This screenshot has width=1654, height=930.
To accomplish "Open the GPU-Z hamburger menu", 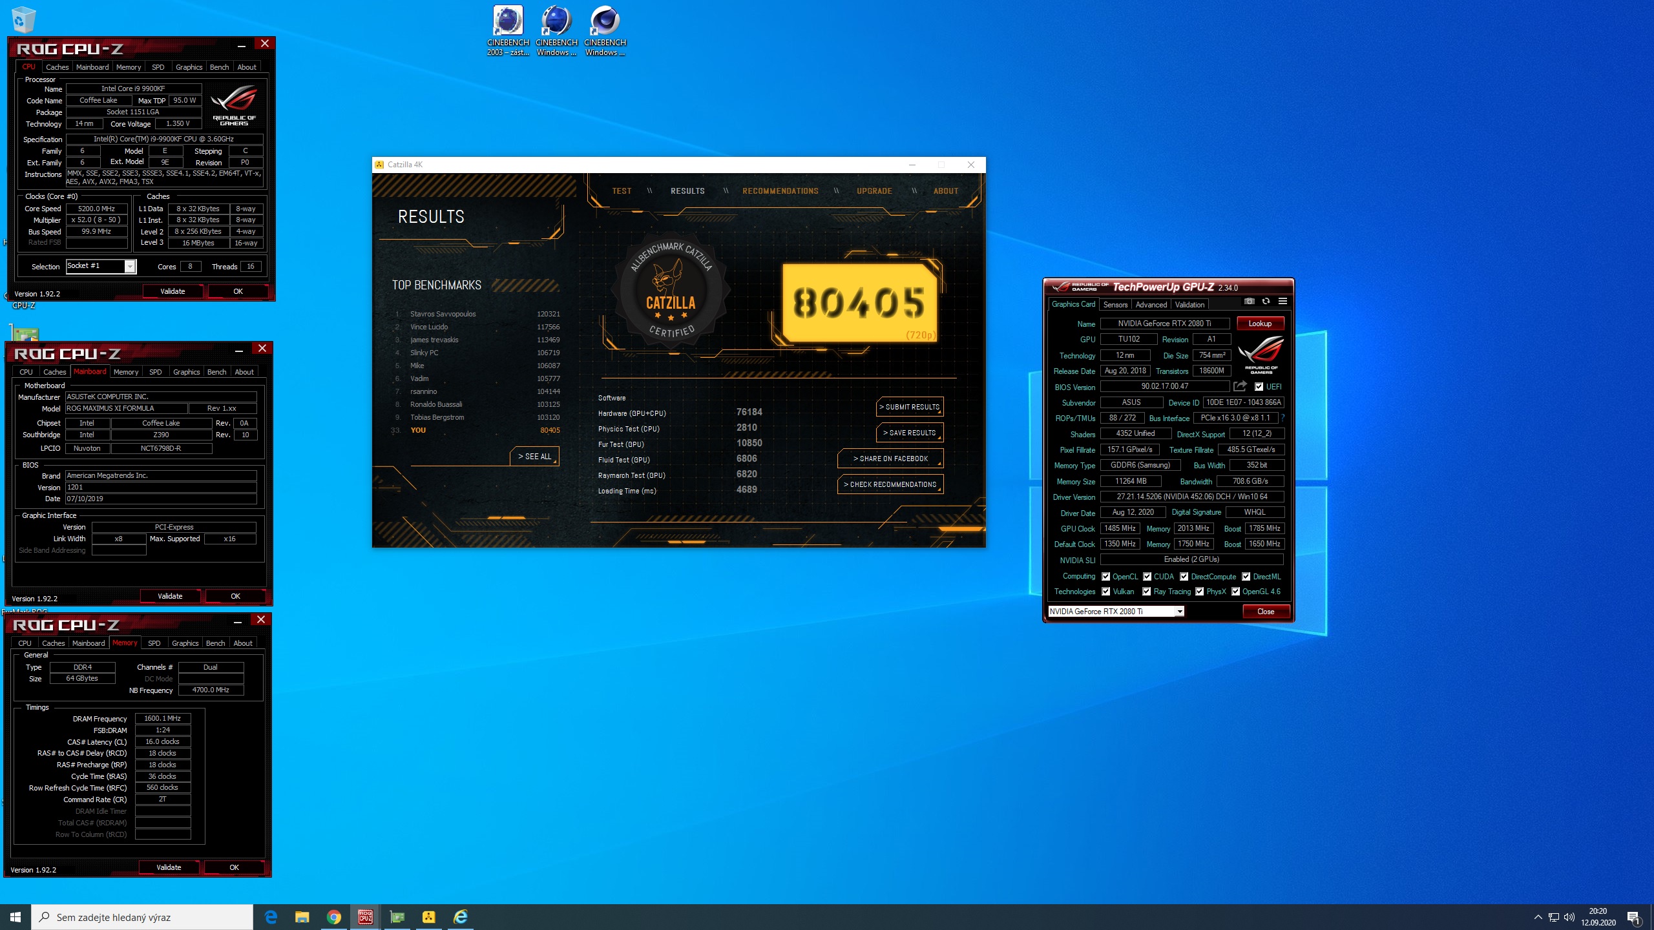I will 1282,302.
